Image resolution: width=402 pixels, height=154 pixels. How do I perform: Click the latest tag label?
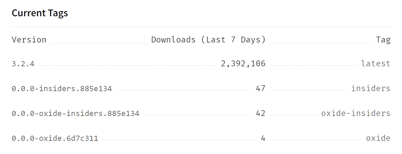376,64
